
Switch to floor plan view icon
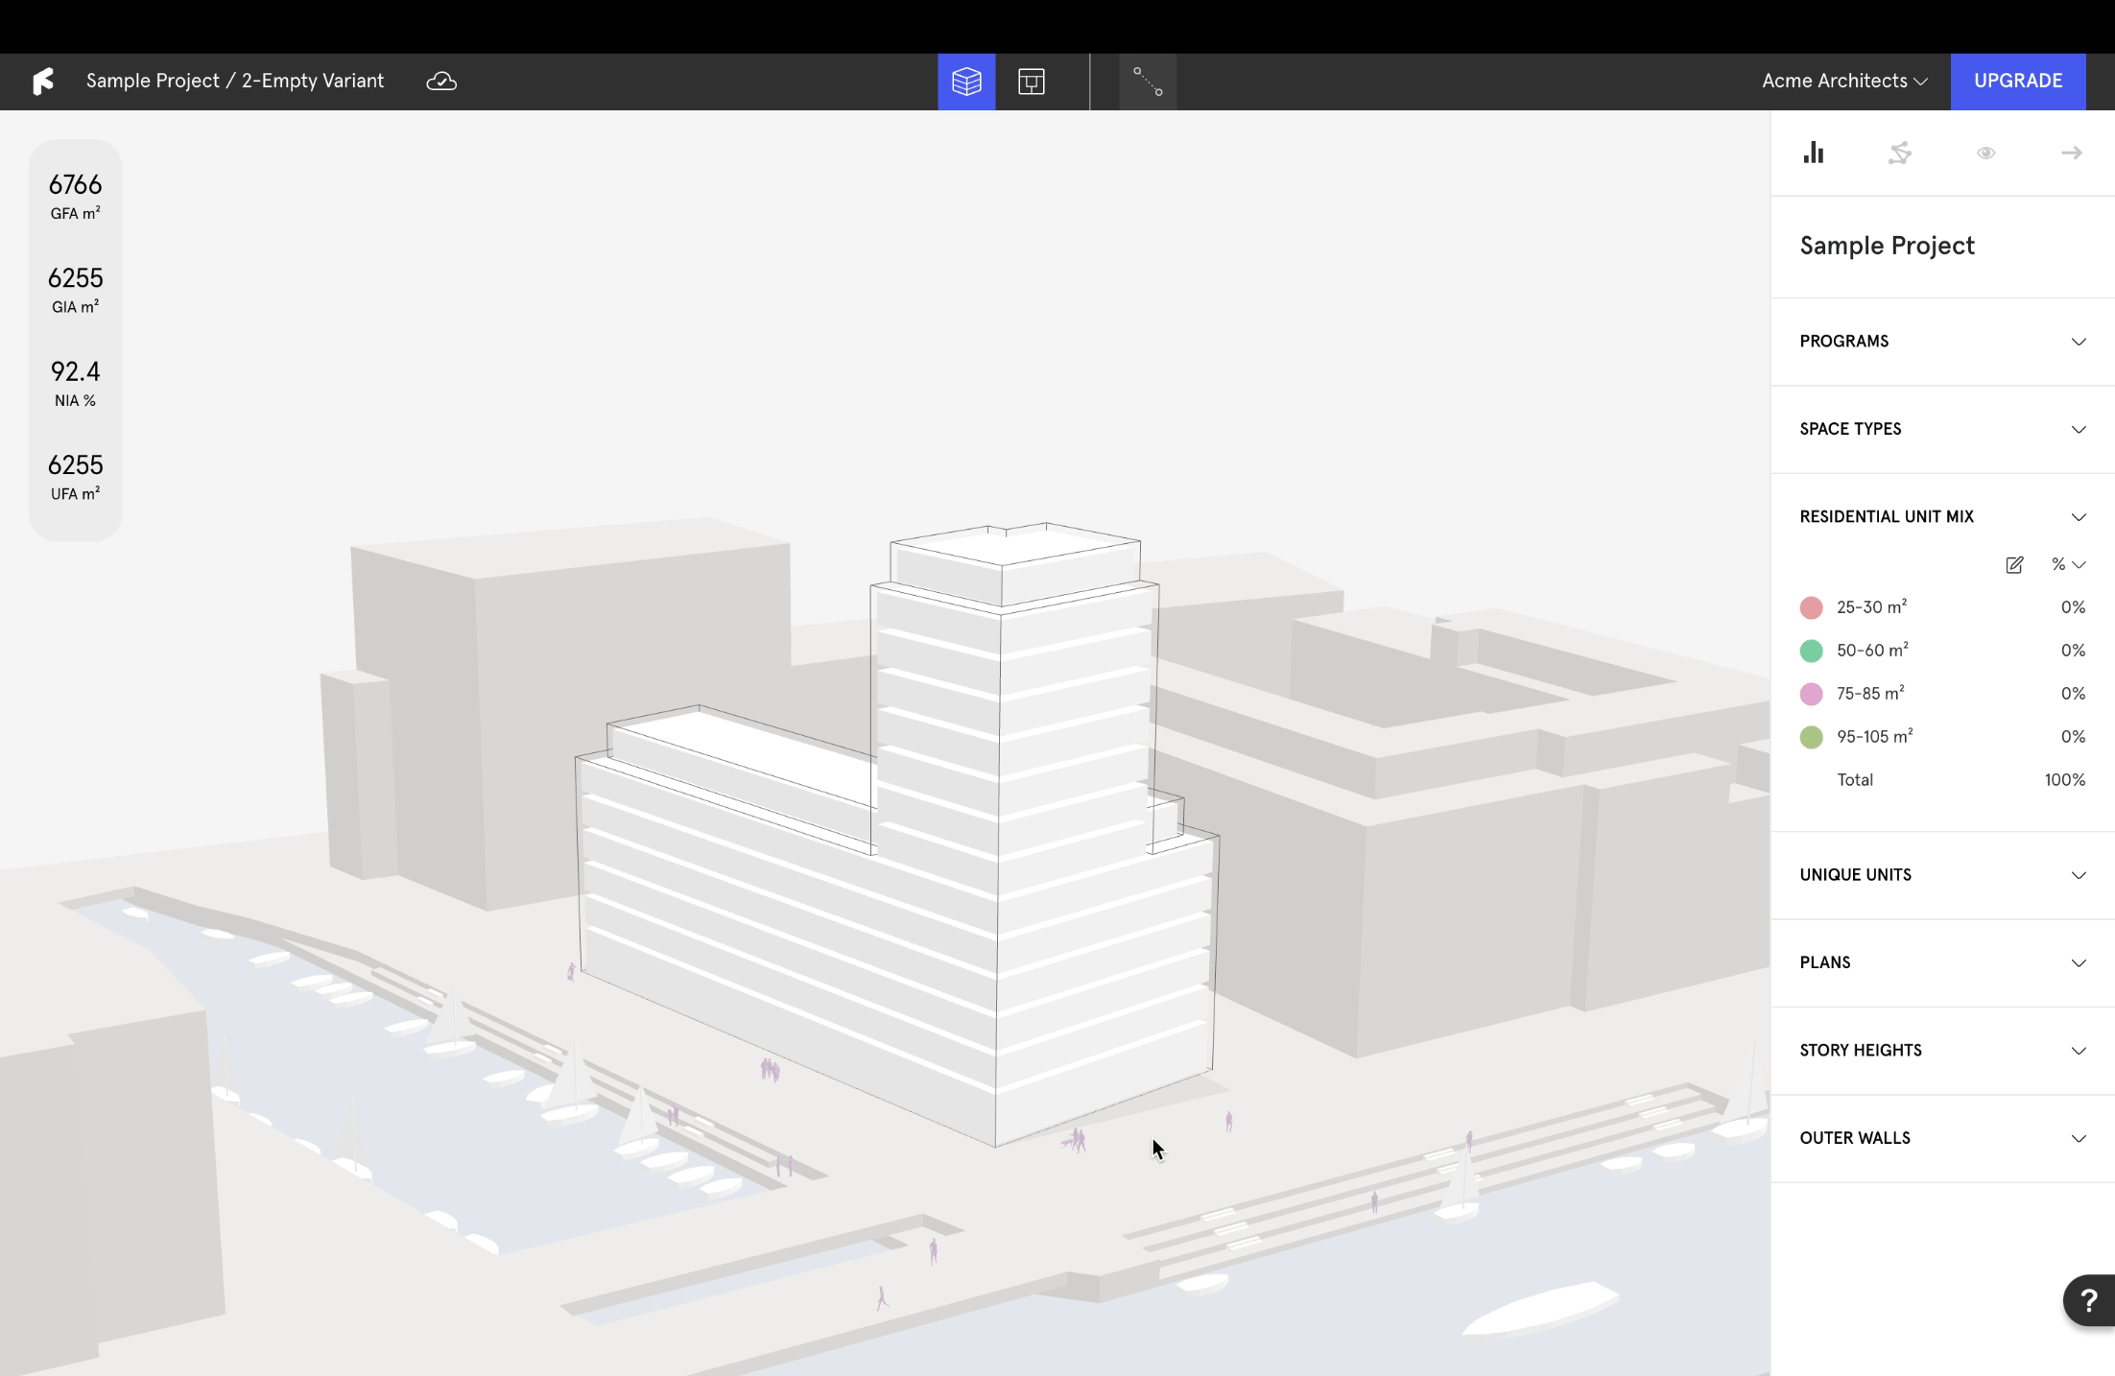pos(1032,82)
